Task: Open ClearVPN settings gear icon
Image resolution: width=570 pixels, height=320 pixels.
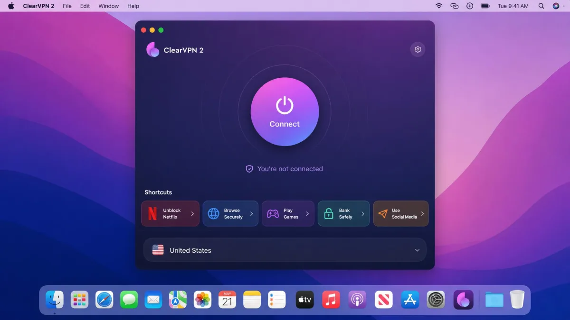Action: tap(418, 49)
